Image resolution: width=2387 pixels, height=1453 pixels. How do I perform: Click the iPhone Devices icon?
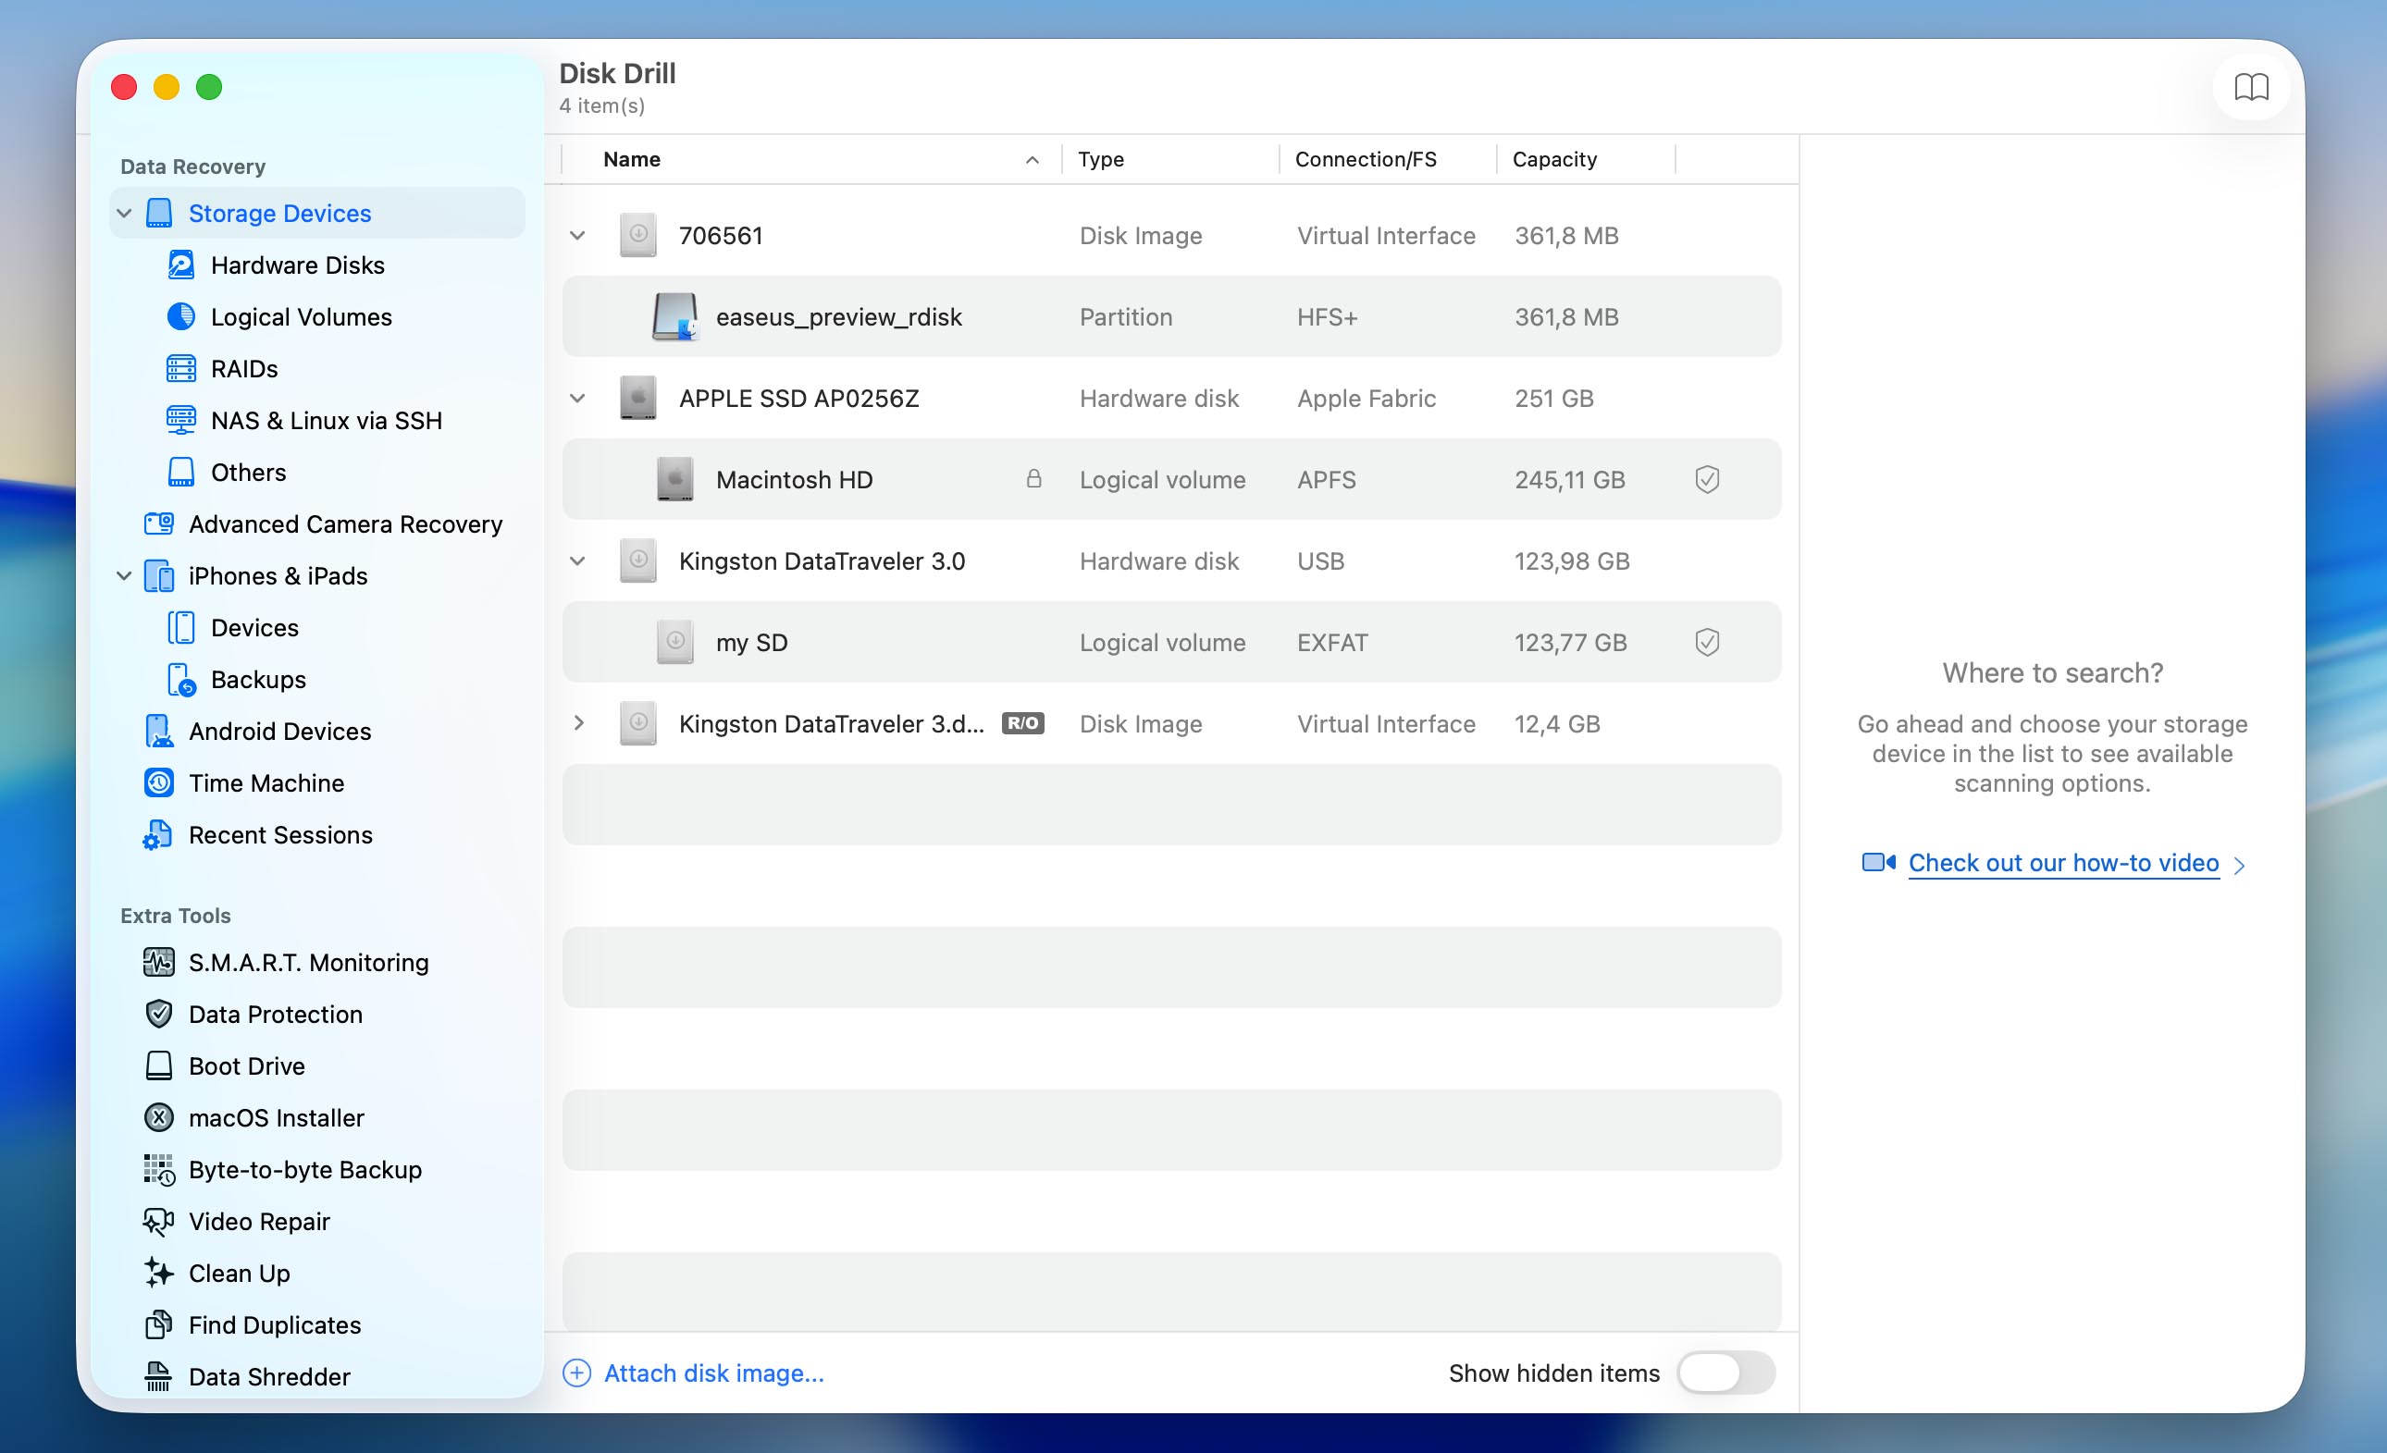coord(181,628)
